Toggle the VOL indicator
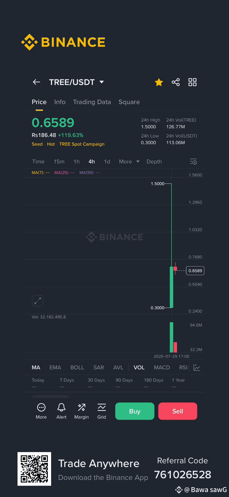This screenshot has height=497, width=229. click(139, 368)
